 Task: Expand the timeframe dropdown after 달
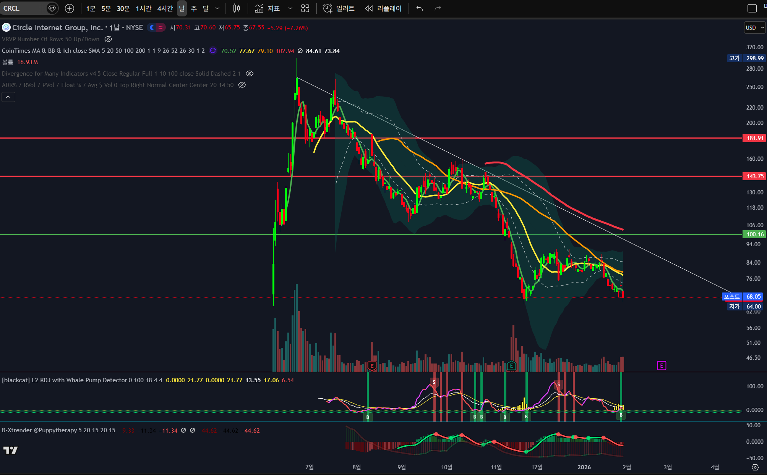(x=217, y=8)
